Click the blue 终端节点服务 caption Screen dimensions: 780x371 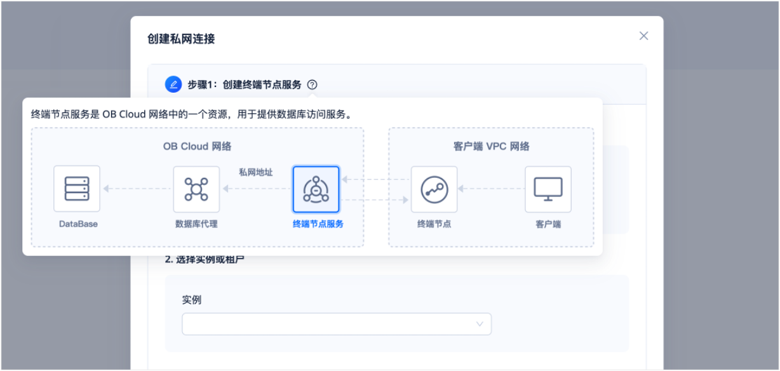coord(318,224)
